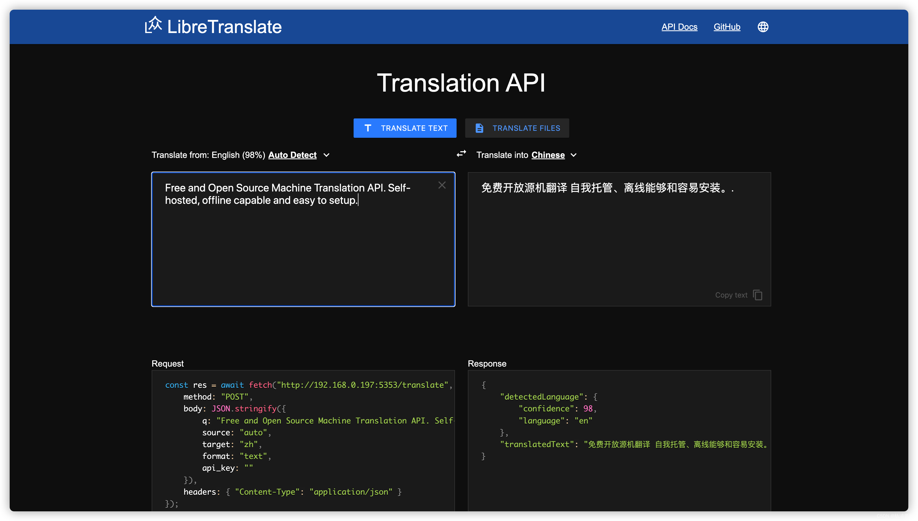
Task: Clear the source text with X
Action: (442, 185)
